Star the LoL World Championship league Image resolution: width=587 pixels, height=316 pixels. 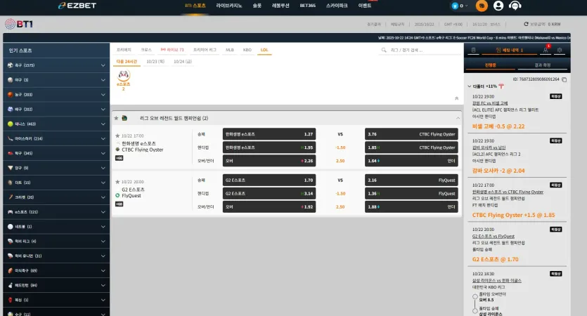coord(116,118)
